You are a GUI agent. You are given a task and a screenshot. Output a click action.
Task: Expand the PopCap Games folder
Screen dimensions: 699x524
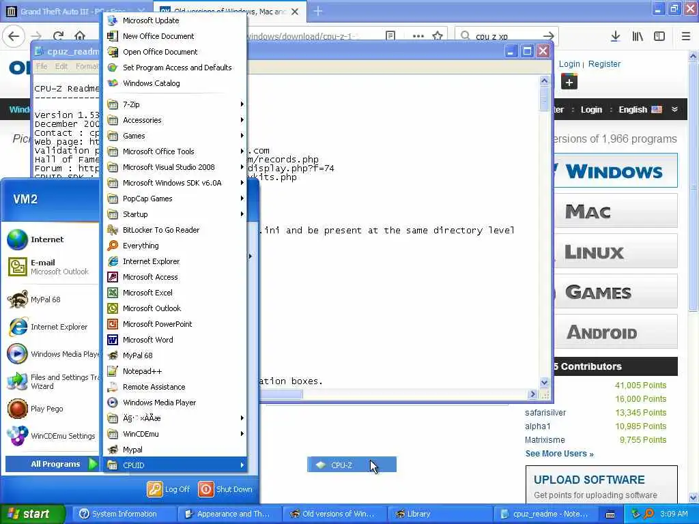[x=175, y=199]
